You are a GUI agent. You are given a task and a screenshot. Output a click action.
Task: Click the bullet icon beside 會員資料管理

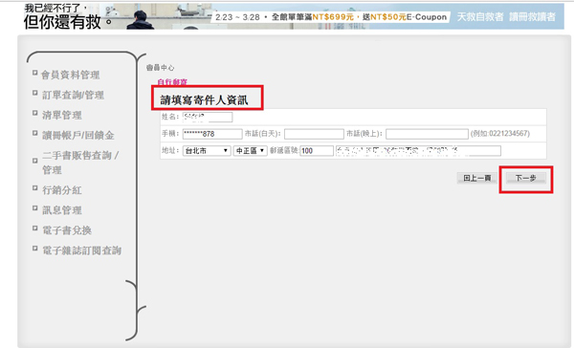(x=35, y=73)
